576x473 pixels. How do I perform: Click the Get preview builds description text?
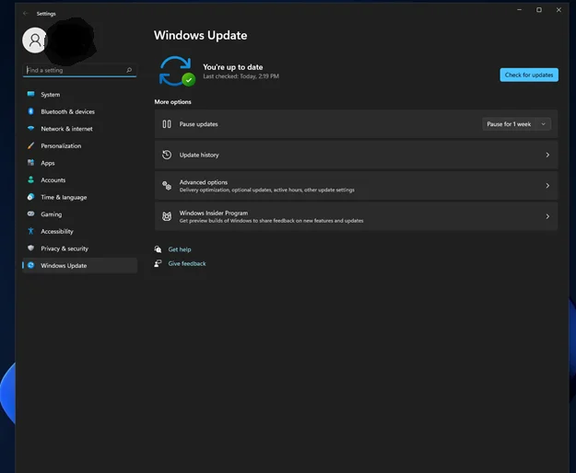tap(272, 221)
